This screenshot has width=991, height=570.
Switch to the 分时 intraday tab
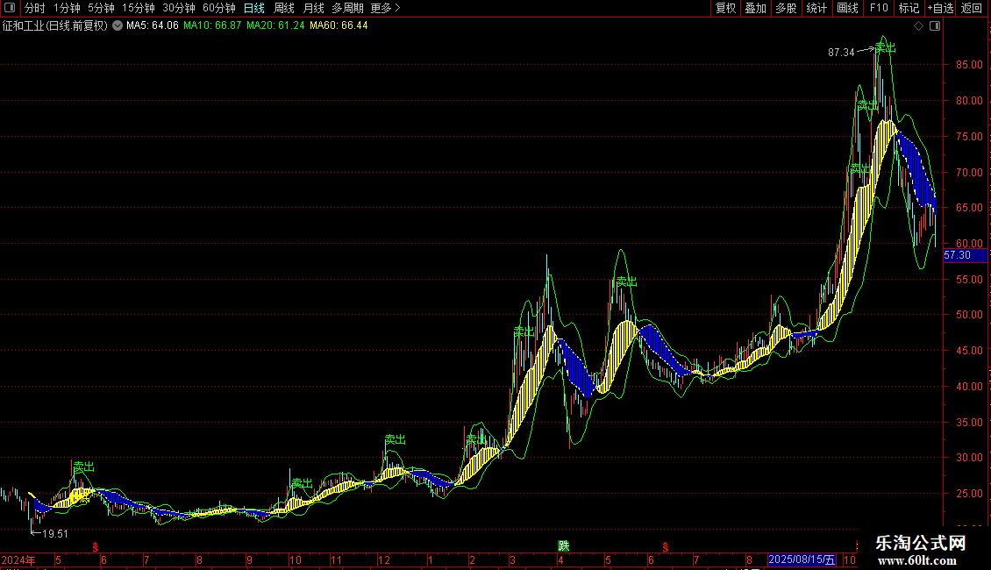35,8
